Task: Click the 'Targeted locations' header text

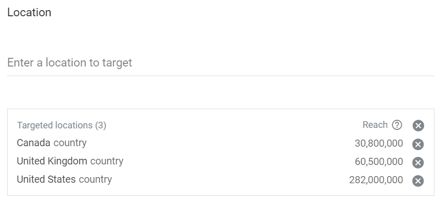Action: (54, 125)
